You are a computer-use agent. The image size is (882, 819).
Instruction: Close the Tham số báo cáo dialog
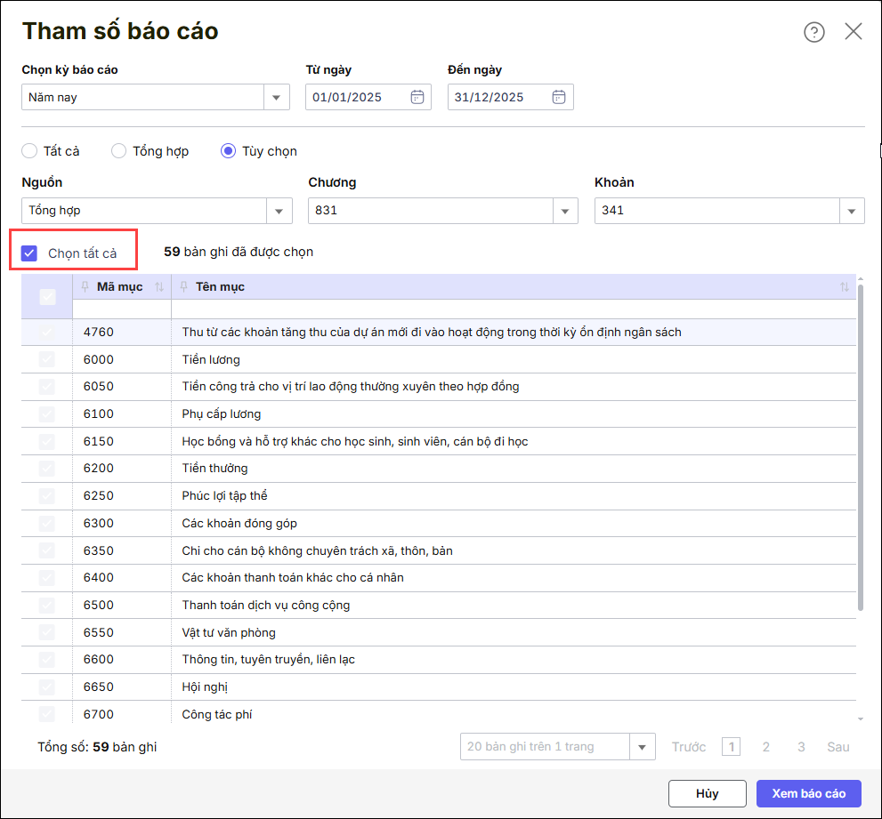click(x=853, y=32)
